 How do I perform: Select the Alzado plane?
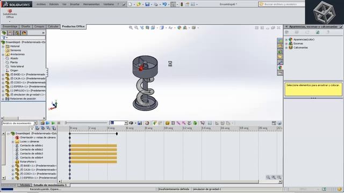[x=14, y=58]
